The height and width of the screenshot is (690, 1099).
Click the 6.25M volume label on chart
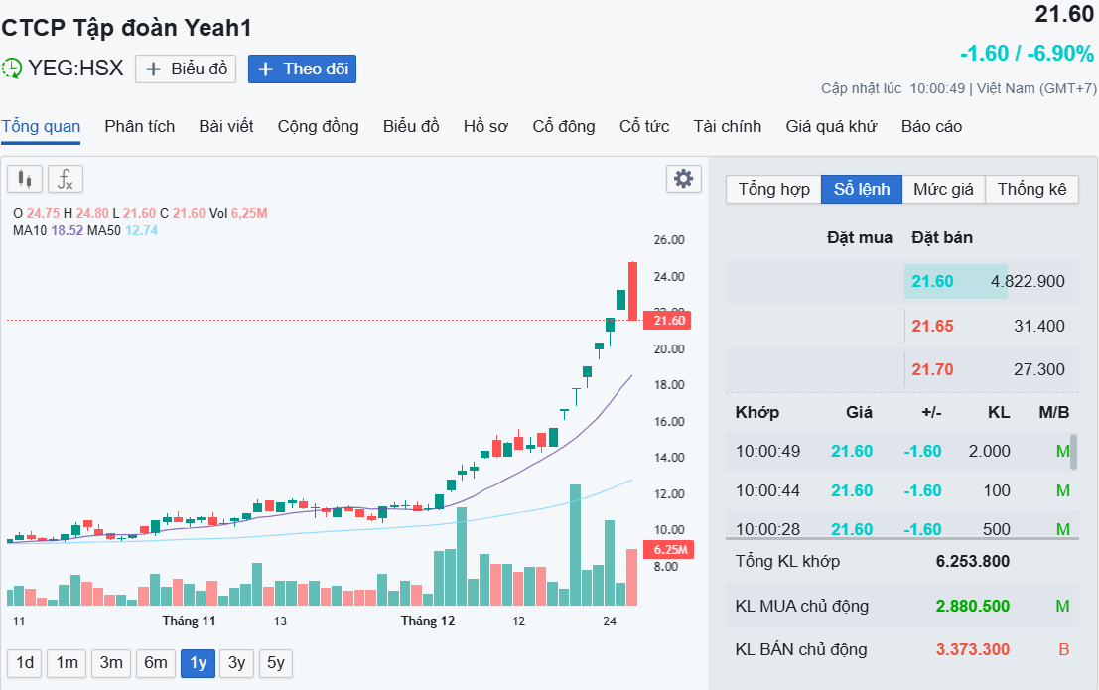point(670,549)
